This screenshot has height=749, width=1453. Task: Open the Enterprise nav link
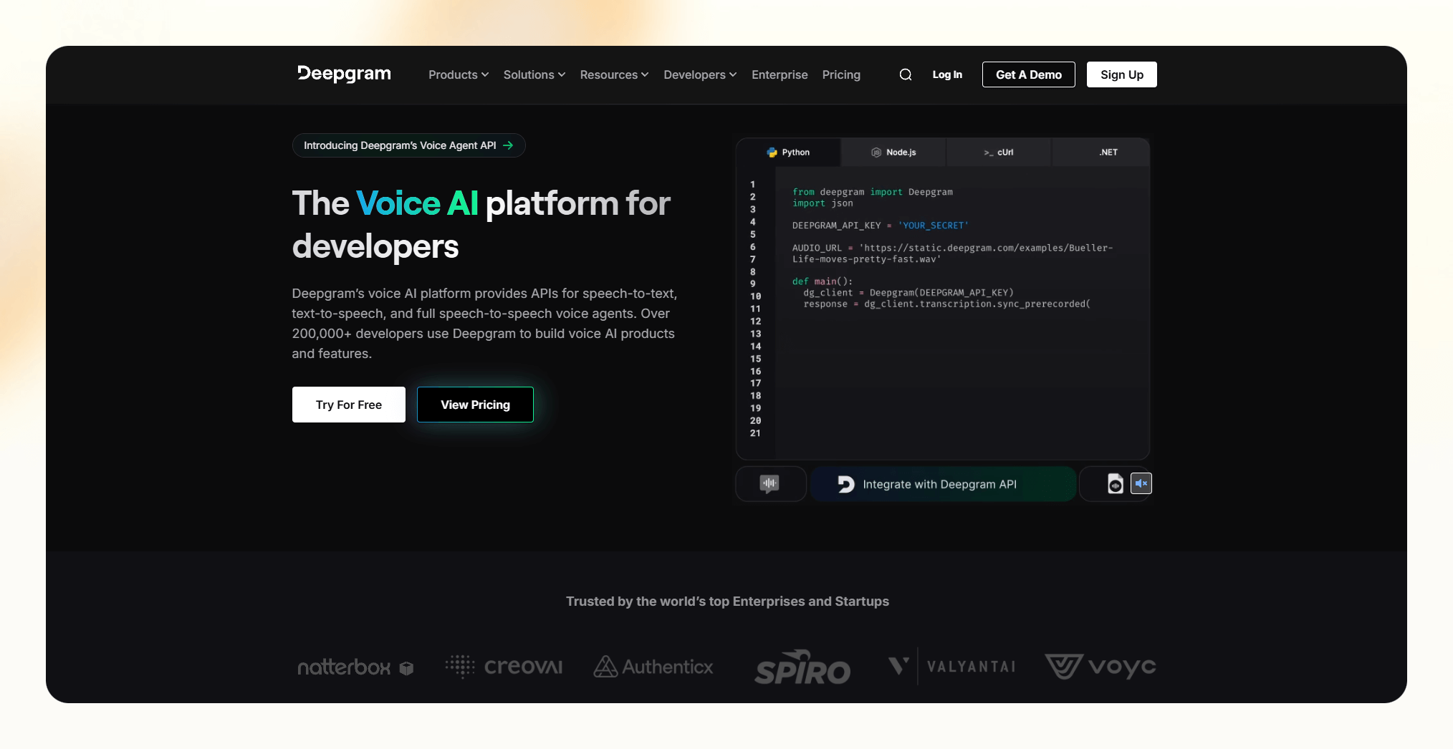(x=780, y=74)
